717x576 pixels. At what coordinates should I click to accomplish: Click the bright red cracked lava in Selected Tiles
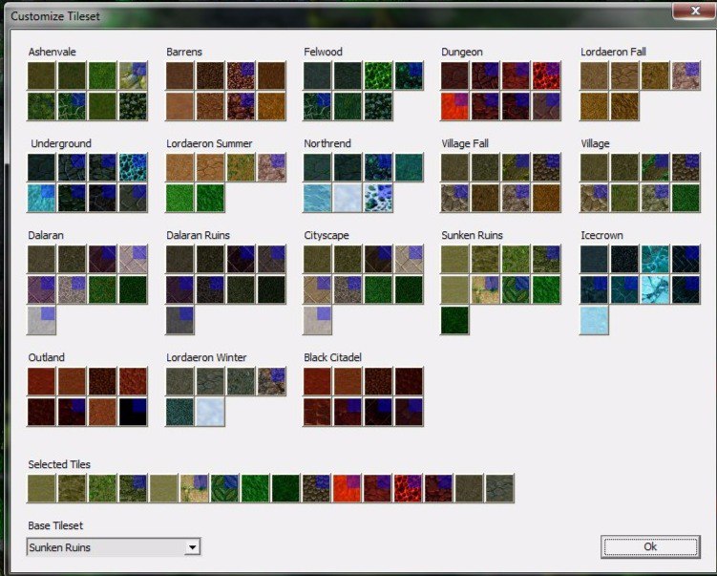pos(409,489)
